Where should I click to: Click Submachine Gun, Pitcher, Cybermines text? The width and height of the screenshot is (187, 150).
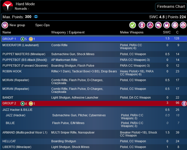click(79, 115)
